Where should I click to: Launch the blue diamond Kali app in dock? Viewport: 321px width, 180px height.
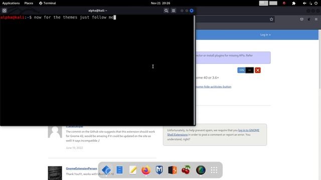coord(106,170)
